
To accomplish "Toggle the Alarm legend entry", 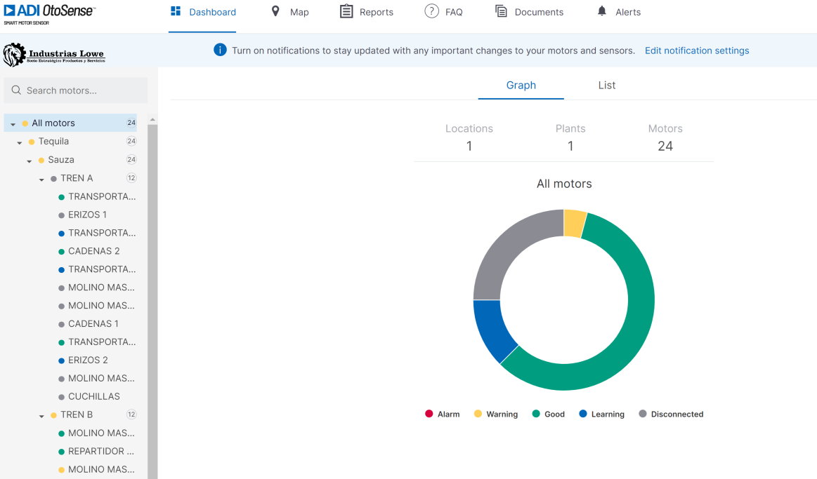I will point(443,414).
